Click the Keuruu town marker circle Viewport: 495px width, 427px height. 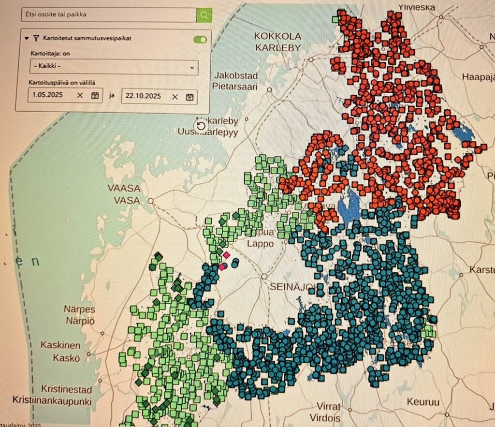pos(447,414)
